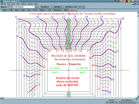Click the yellow Office shortcut bar icon

(x=129, y=1)
